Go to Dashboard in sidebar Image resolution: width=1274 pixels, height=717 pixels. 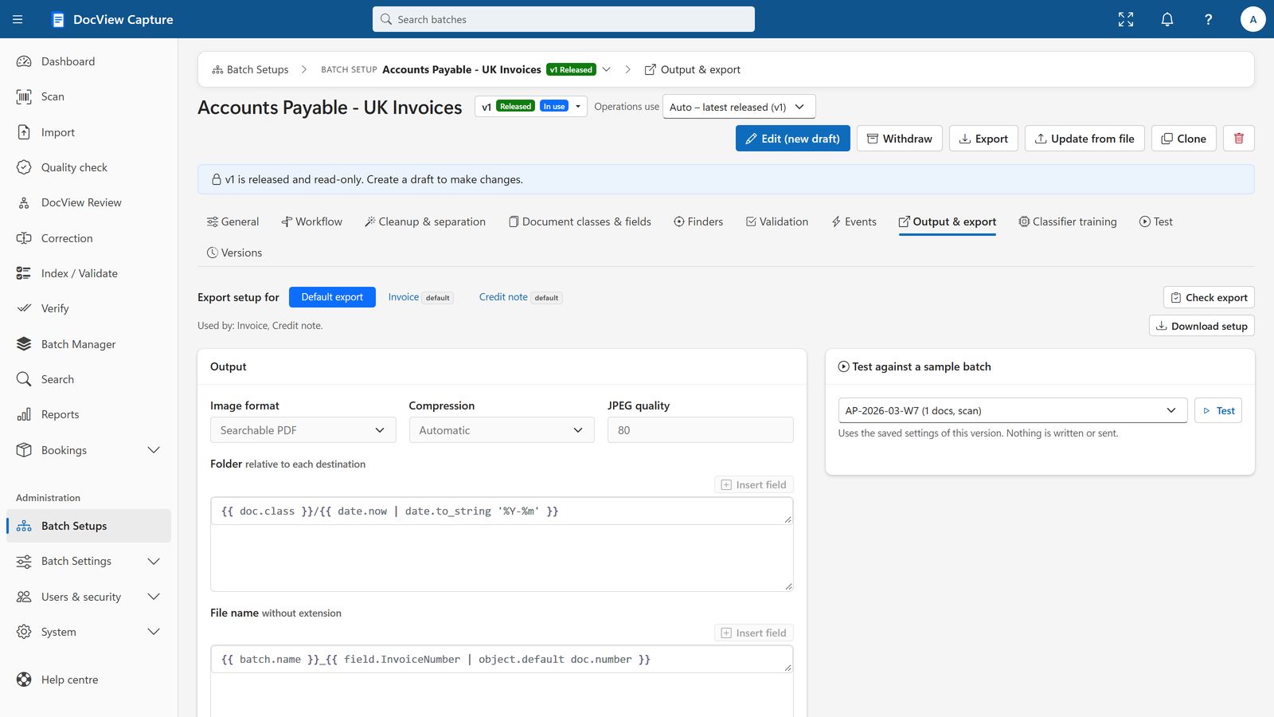(88, 61)
